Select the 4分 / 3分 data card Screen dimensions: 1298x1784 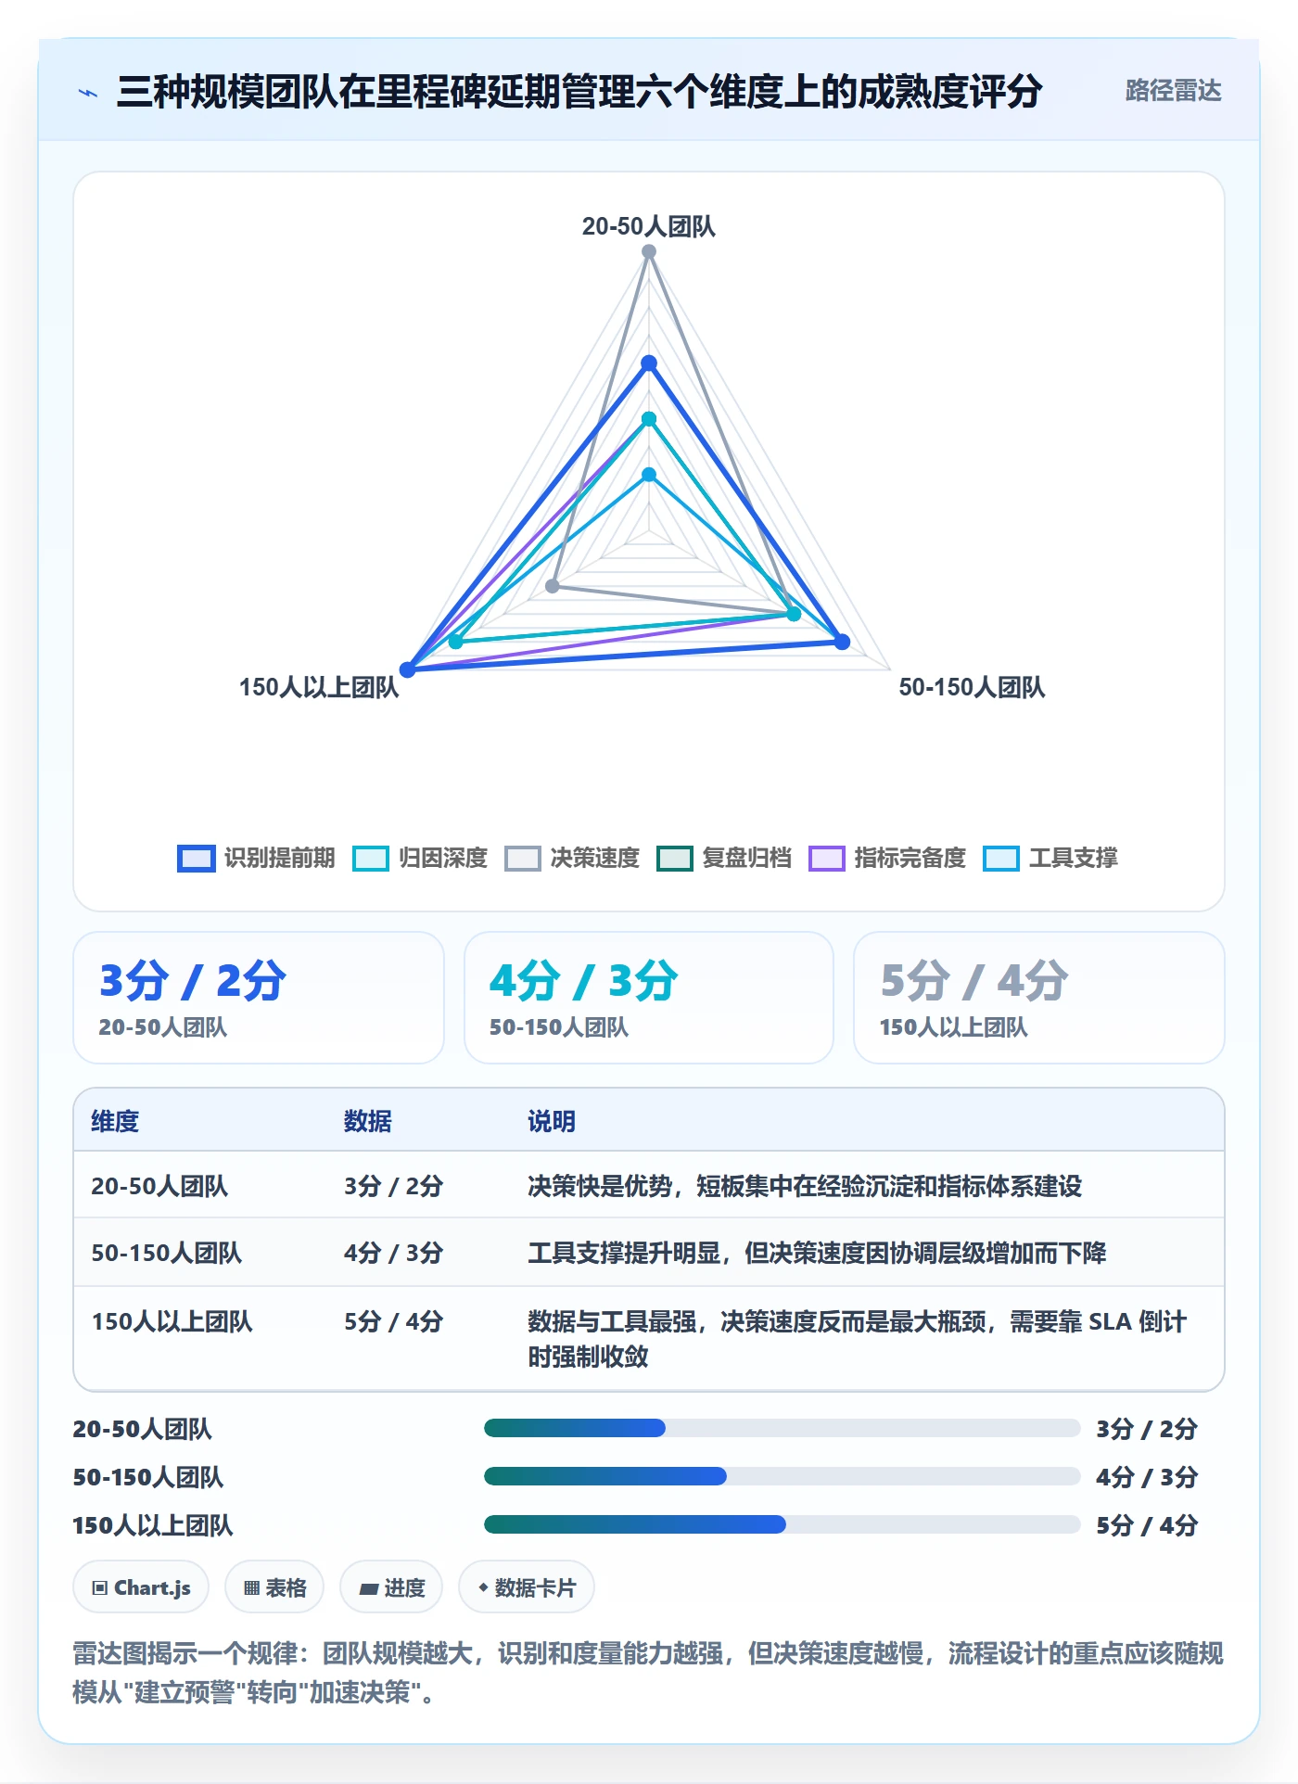[x=649, y=998]
